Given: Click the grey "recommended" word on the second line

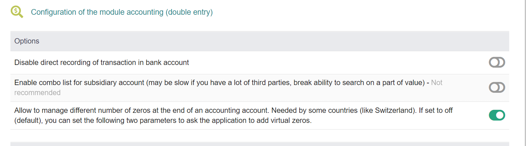Looking at the screenshot, I should tap(37, 93).
